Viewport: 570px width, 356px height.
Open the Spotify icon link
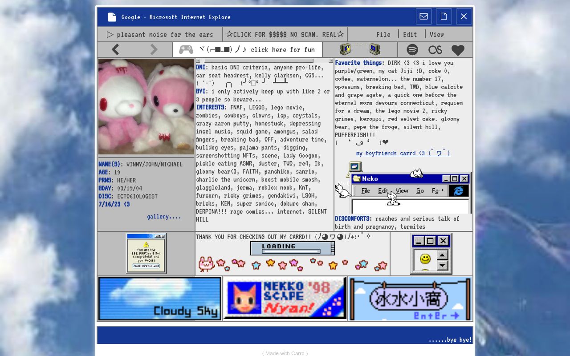pyautogui.click(x=412, y=50)
